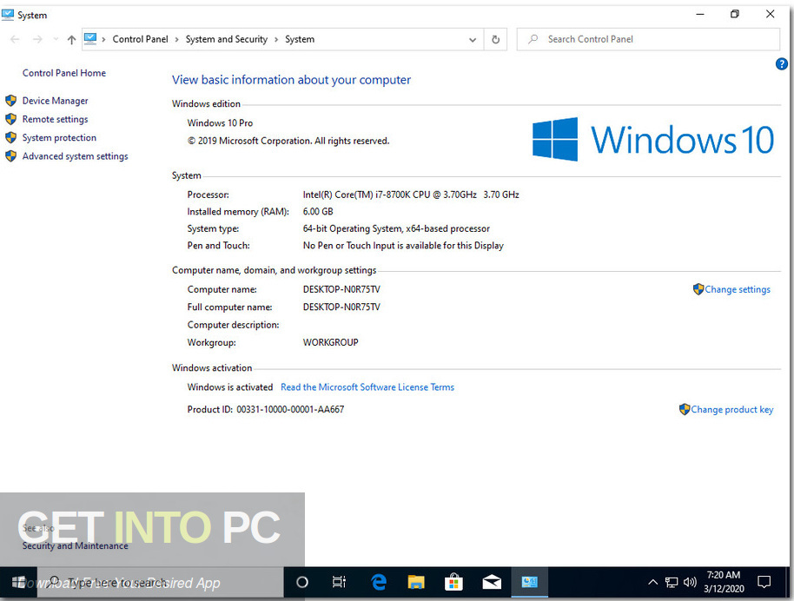
Task: Click the 'DESKTOP-N0R75TV' computer name value
Action: click(341, 289)
